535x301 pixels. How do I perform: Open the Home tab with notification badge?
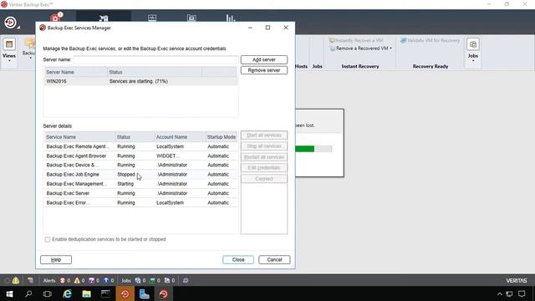point(56,18)
